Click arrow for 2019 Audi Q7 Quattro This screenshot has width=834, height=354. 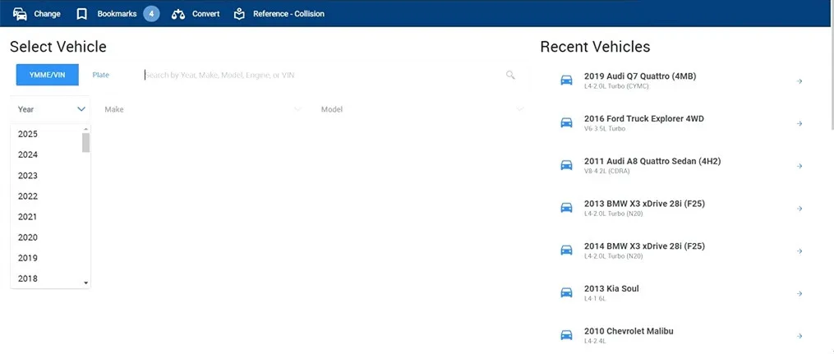pyautogui.click(x=799, y=81)
